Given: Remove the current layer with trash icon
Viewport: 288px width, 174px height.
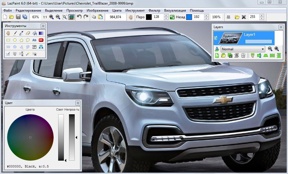Looking at the screenshot, I should pyautogui.click(x=243, y=55).
